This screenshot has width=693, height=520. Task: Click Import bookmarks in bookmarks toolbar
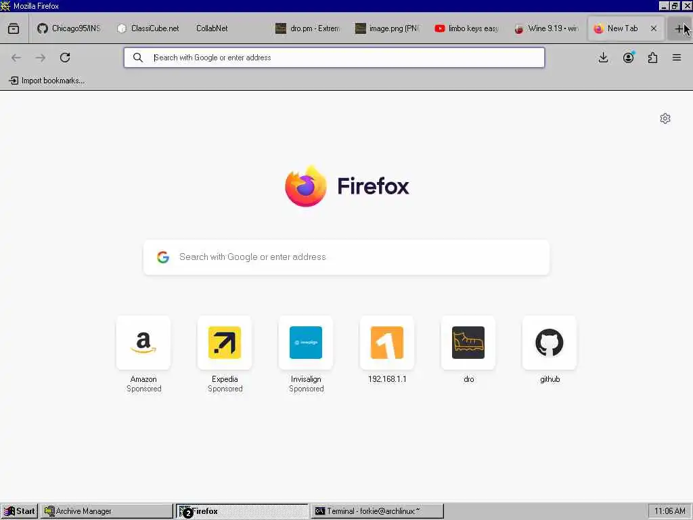pos(47,81)
